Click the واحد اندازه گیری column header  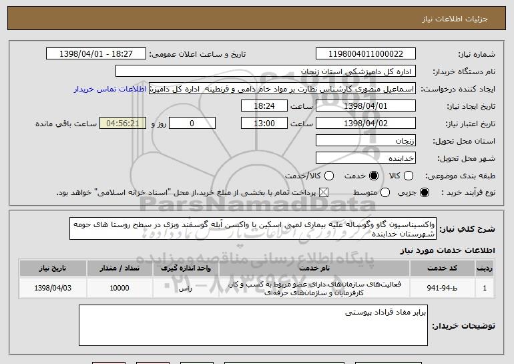click(x=186, y=268)
